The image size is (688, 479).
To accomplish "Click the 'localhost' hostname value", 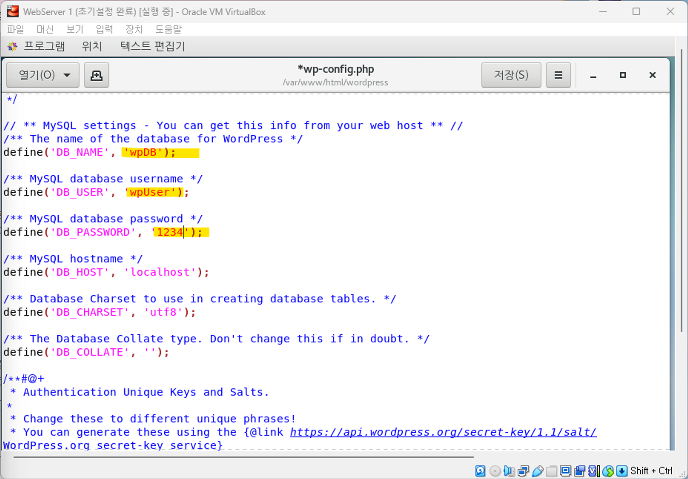I will (x=160, y=272).
